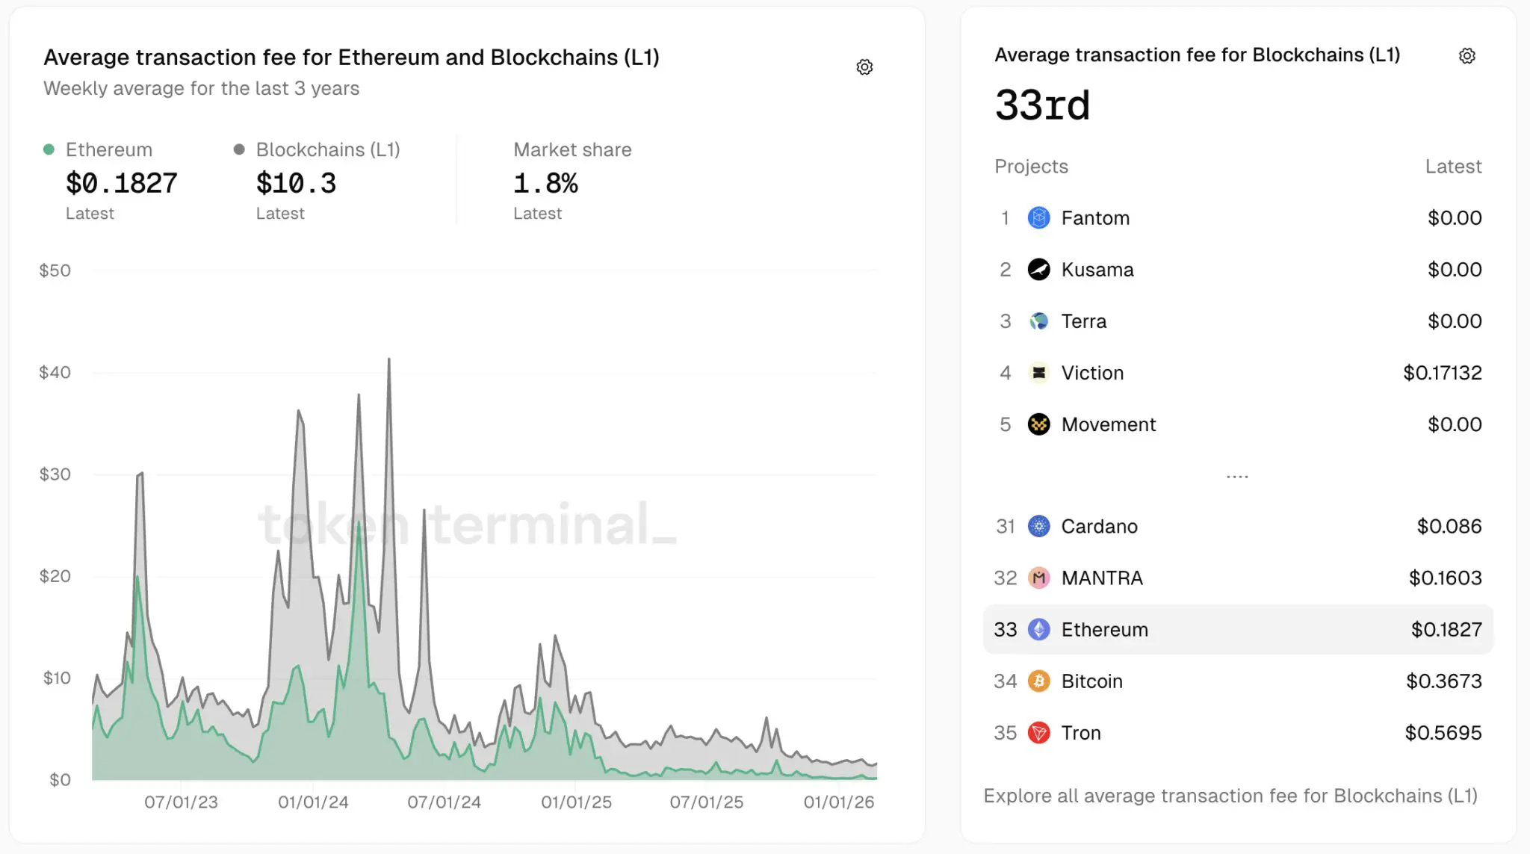Click the MANTRA logo icon
This screenshot has height=854, width=1530.
click(1039, 578)
